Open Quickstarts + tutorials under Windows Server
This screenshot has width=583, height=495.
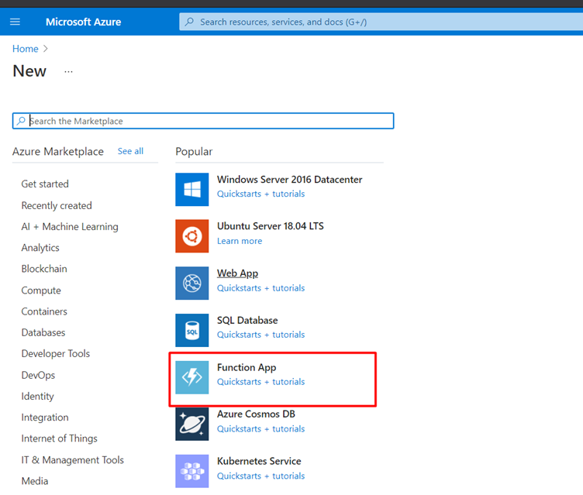pyautogui.click(x=261, y=194)
